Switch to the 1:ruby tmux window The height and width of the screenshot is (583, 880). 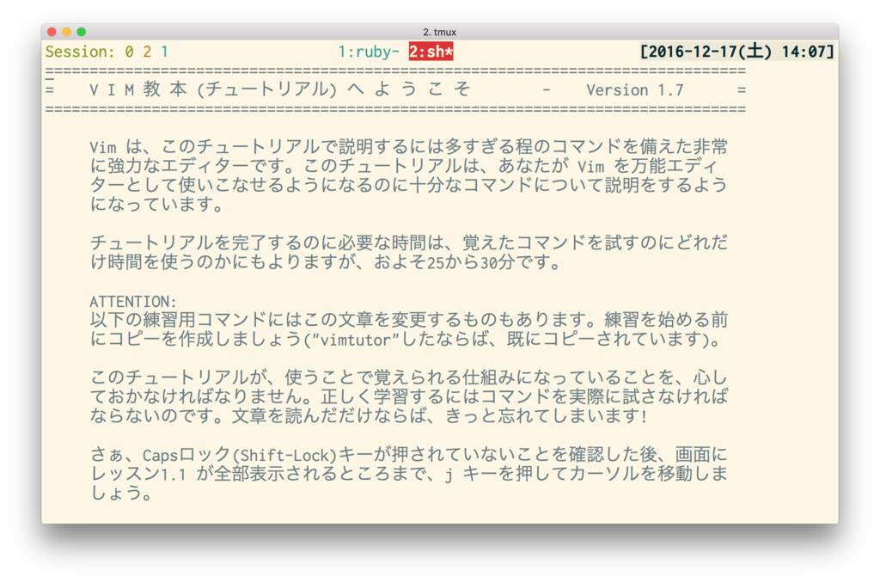[365, 52]
